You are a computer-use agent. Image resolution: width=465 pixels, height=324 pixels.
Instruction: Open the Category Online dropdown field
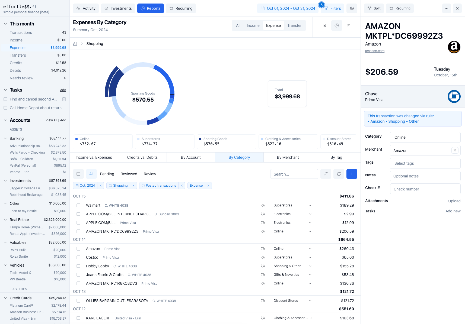[x=425, y=137]
